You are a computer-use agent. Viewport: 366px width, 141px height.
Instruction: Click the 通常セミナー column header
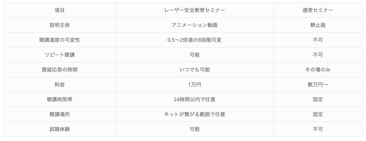pyautogui.click(x=318, y=10)
